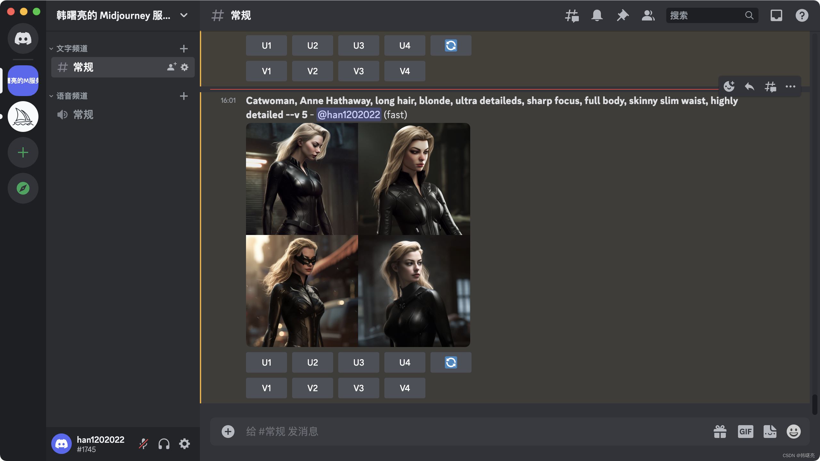Expand the server name dropdown menu
Viewport: 820px width, 461px height.
pos(184,15)
